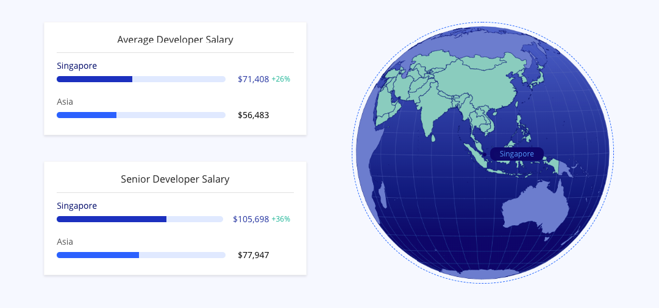
Task: Click the $77,947 Asia salary value
Action: point(253,255)
